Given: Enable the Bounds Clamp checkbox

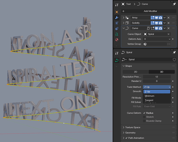Looking at the screenshot, I should [144, 121].
